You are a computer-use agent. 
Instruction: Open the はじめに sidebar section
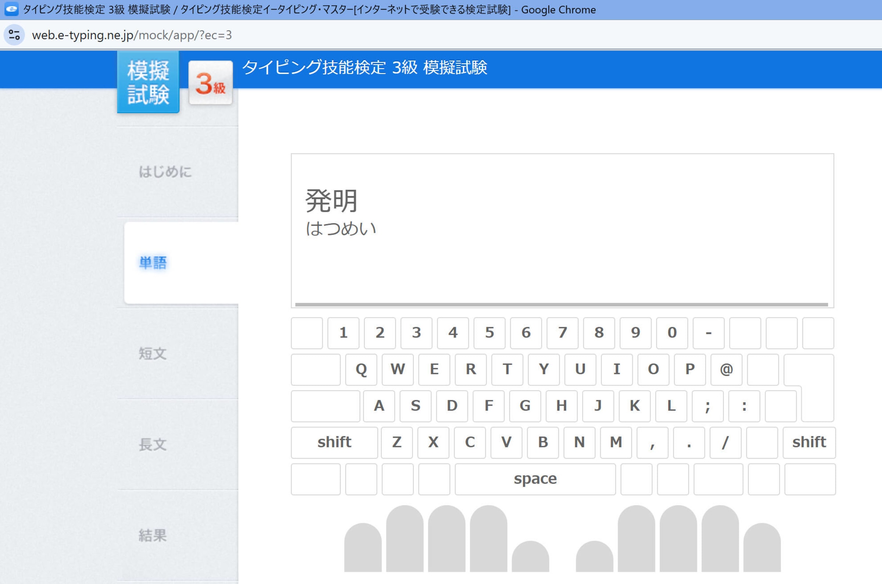[x=165, y=172]
